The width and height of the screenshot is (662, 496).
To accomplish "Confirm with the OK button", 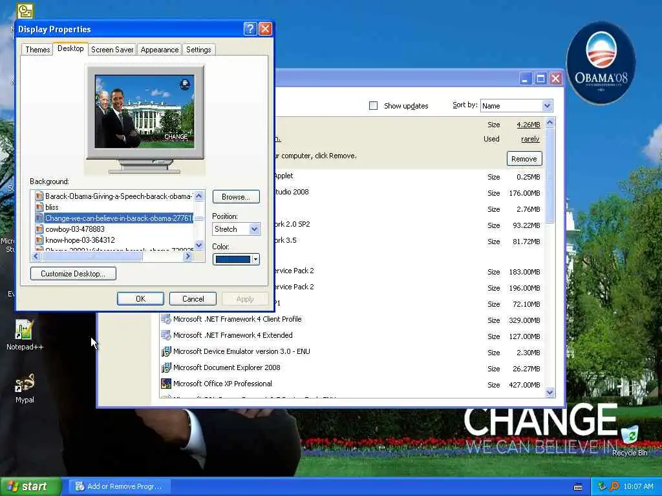I will point(140,298).
